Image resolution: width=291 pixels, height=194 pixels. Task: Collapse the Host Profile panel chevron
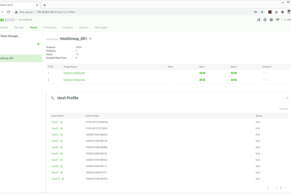(x=288, y=98)
